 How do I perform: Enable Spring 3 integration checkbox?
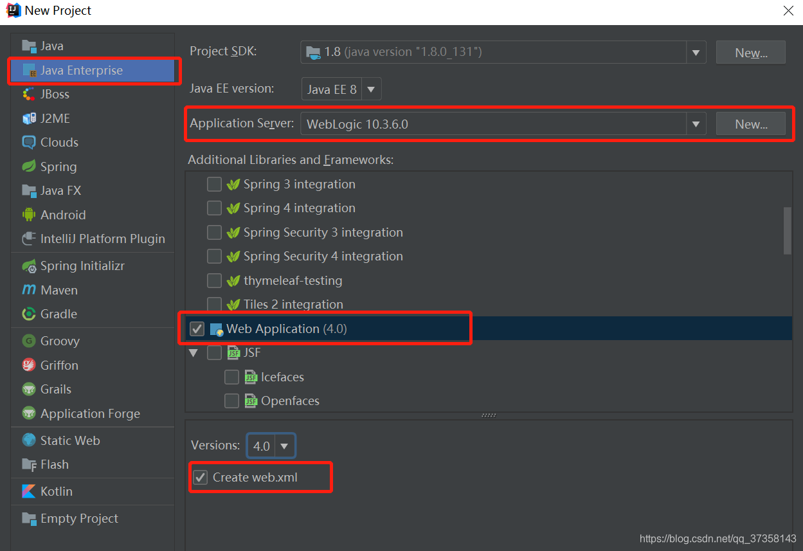coord(214,185)
